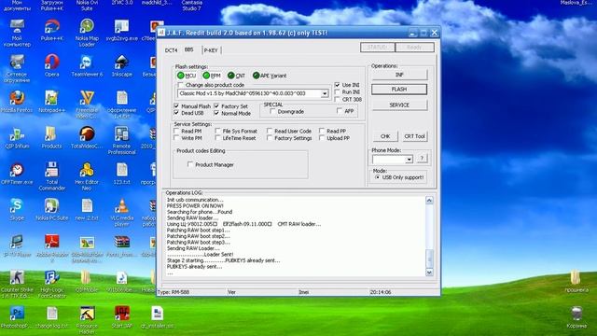Select the BB5 tab

[188, 49]
